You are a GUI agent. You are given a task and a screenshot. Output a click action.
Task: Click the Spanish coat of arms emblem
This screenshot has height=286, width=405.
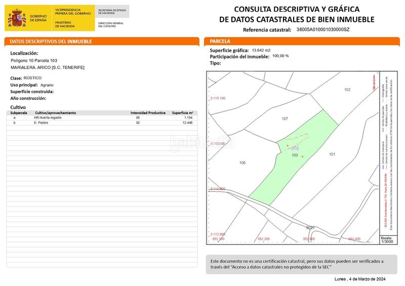[17, 18]
